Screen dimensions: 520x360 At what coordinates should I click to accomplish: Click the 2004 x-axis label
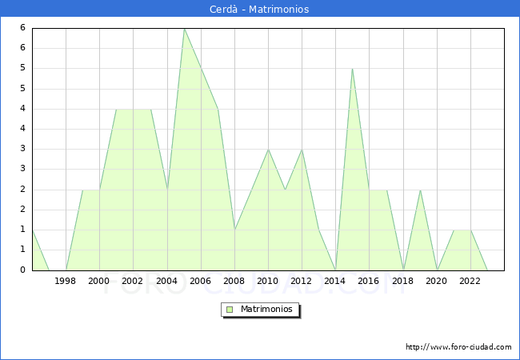[167, 281]
